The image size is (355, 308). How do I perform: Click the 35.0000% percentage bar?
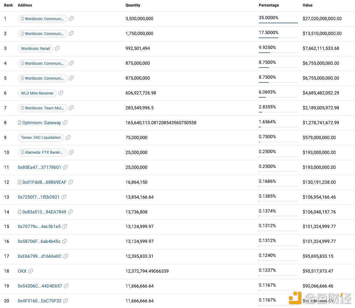click(x=278, y=23)
